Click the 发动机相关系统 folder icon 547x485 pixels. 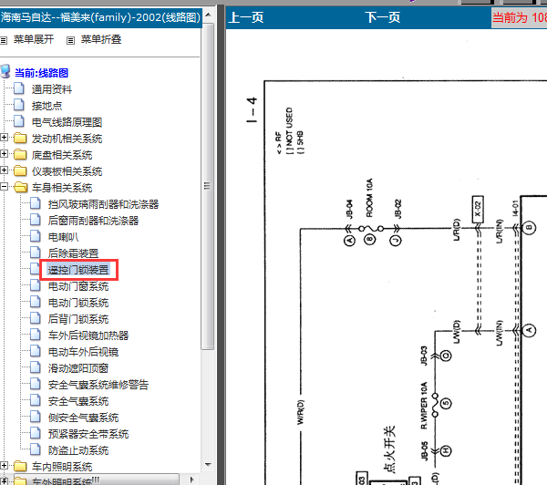click(20, 139)
